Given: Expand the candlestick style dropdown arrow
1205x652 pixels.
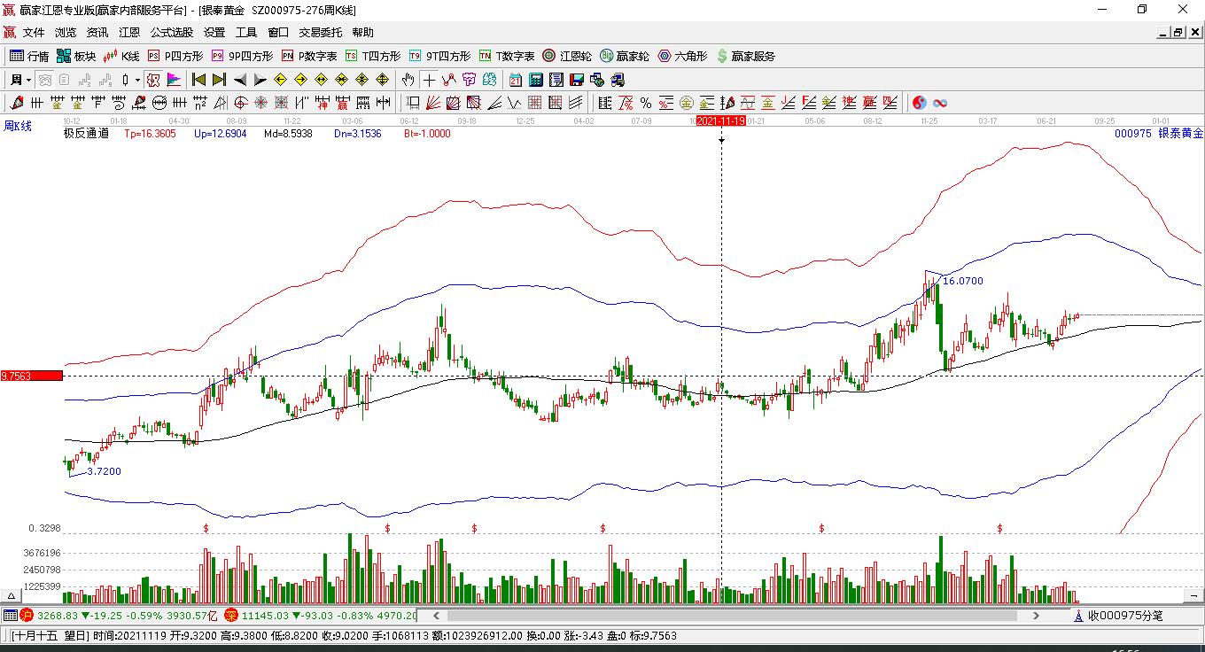Looking at the screenshot, I should click(x=137, y=80).
